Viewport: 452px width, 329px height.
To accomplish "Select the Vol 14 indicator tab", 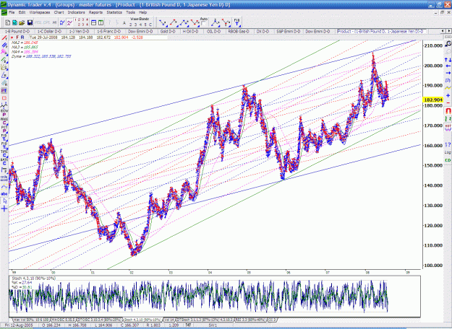I will pos(169,320).
